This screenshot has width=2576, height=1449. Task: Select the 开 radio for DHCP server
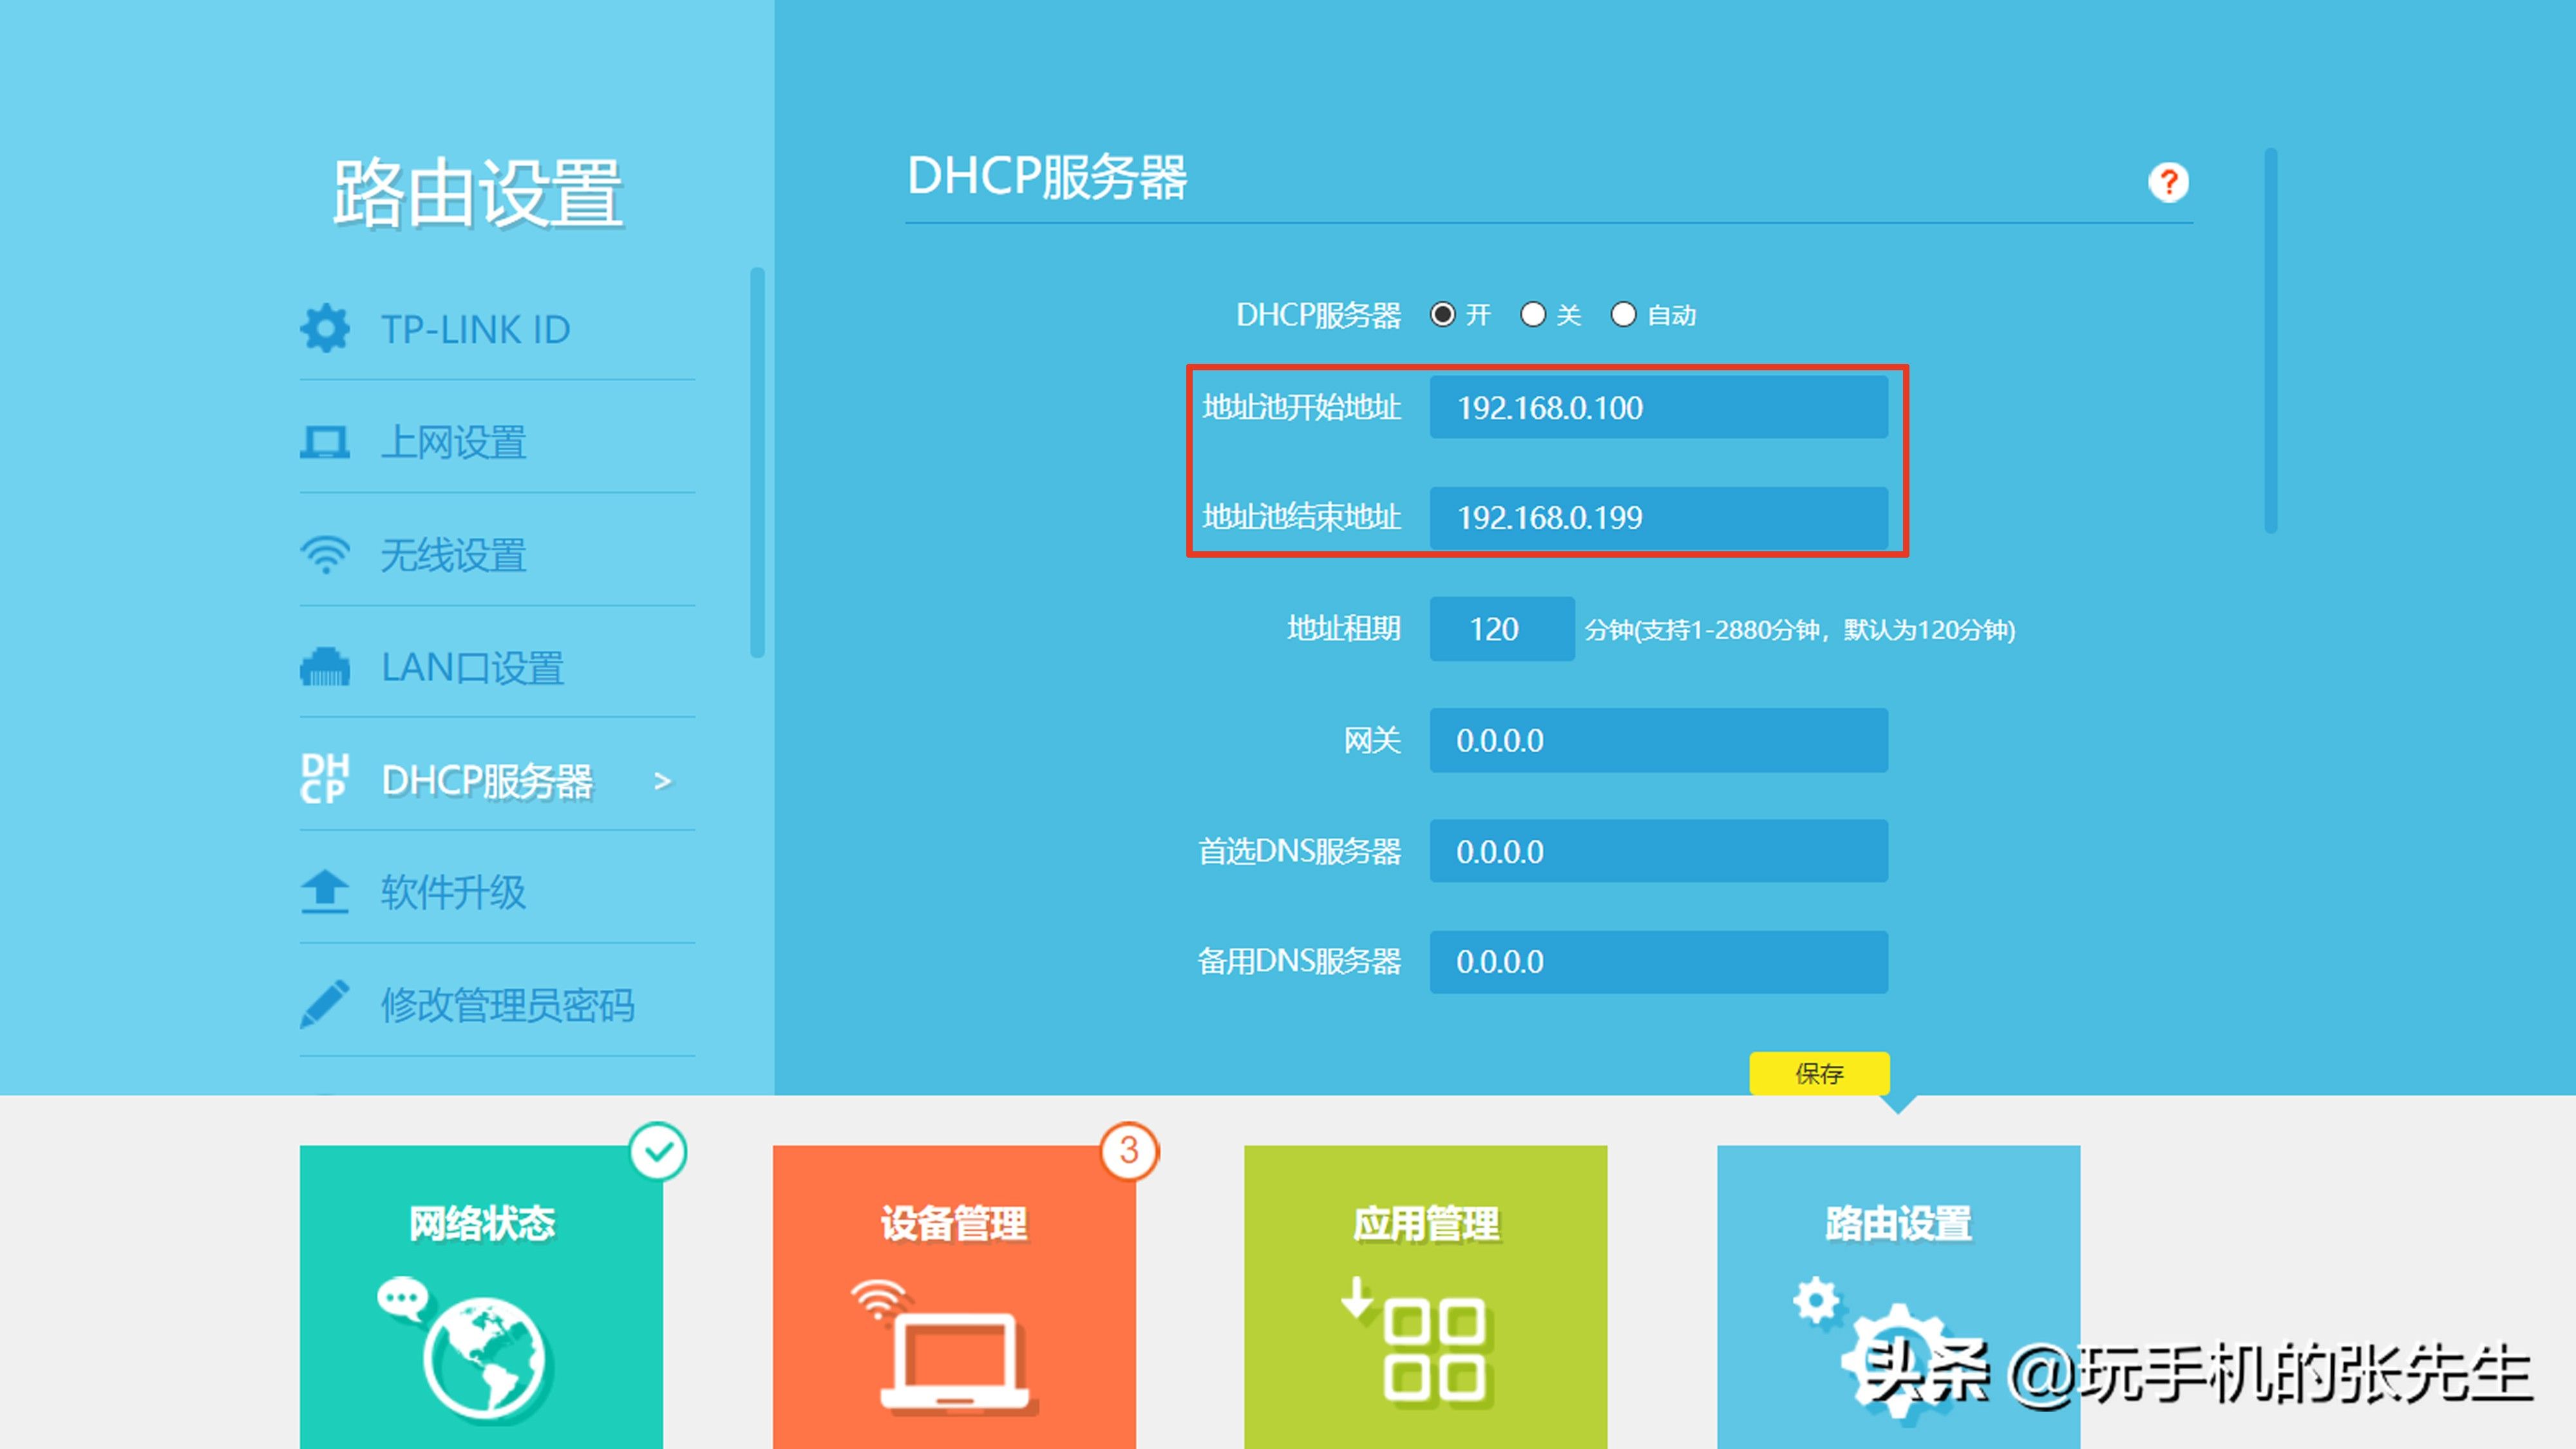coord(1442,315)
